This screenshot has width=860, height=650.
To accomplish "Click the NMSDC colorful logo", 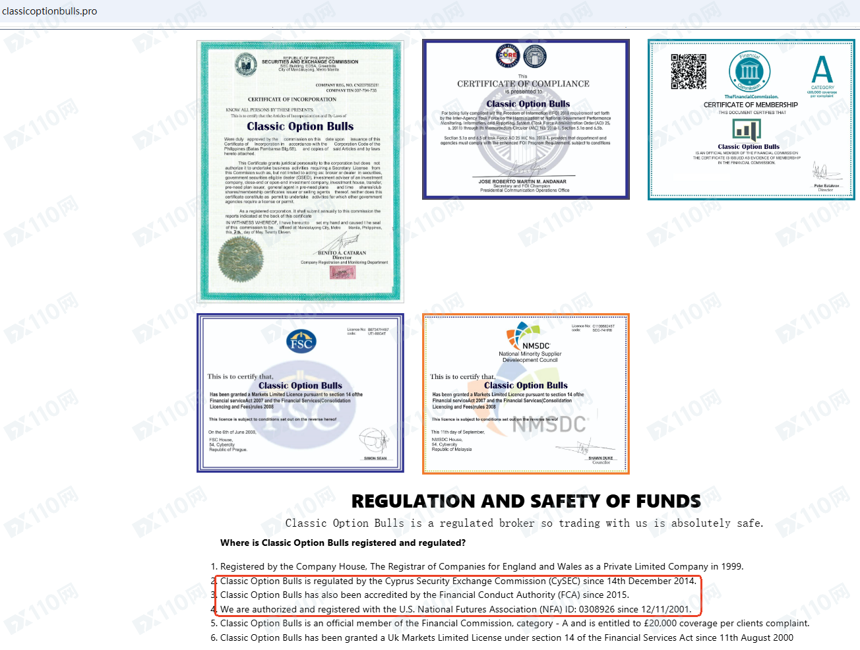I will pyautogui.click(x=523, y=335).
